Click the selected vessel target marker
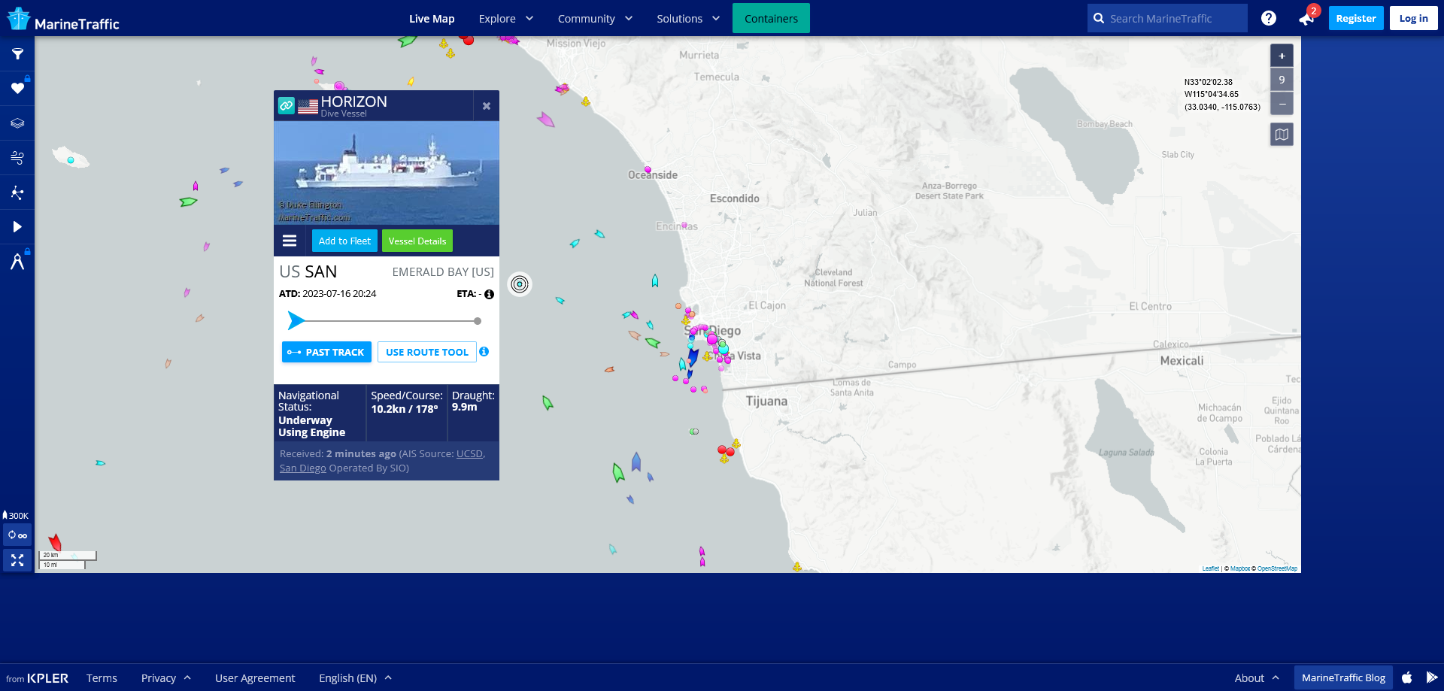Screen dimensions: 1444x691 coord(520,284)
